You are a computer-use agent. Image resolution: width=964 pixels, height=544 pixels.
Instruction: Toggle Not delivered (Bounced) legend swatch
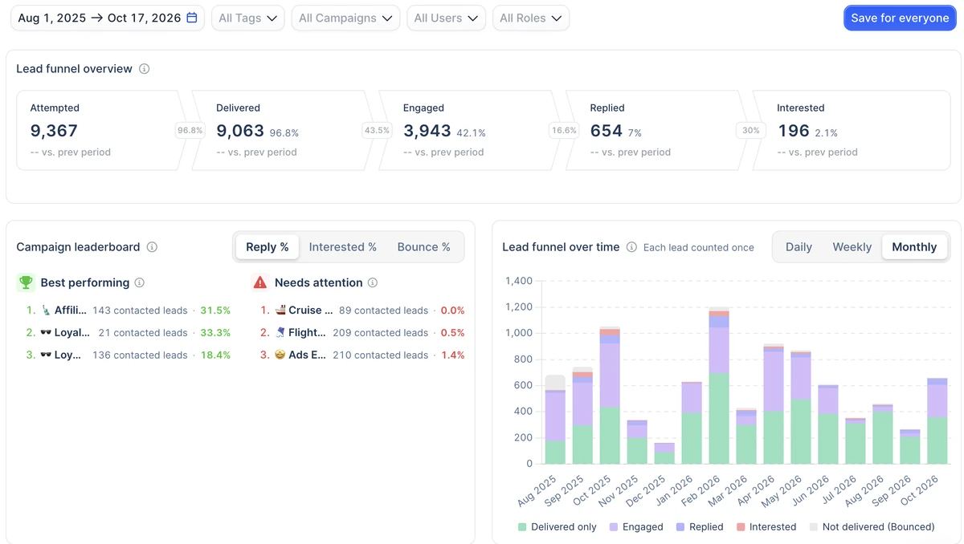point(814,527)
